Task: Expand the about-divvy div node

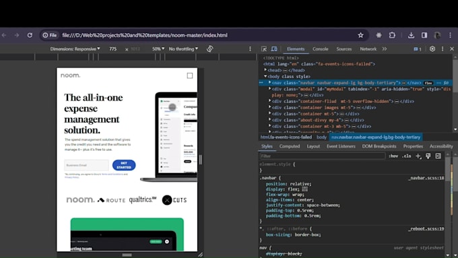Action: click(270, 120)
